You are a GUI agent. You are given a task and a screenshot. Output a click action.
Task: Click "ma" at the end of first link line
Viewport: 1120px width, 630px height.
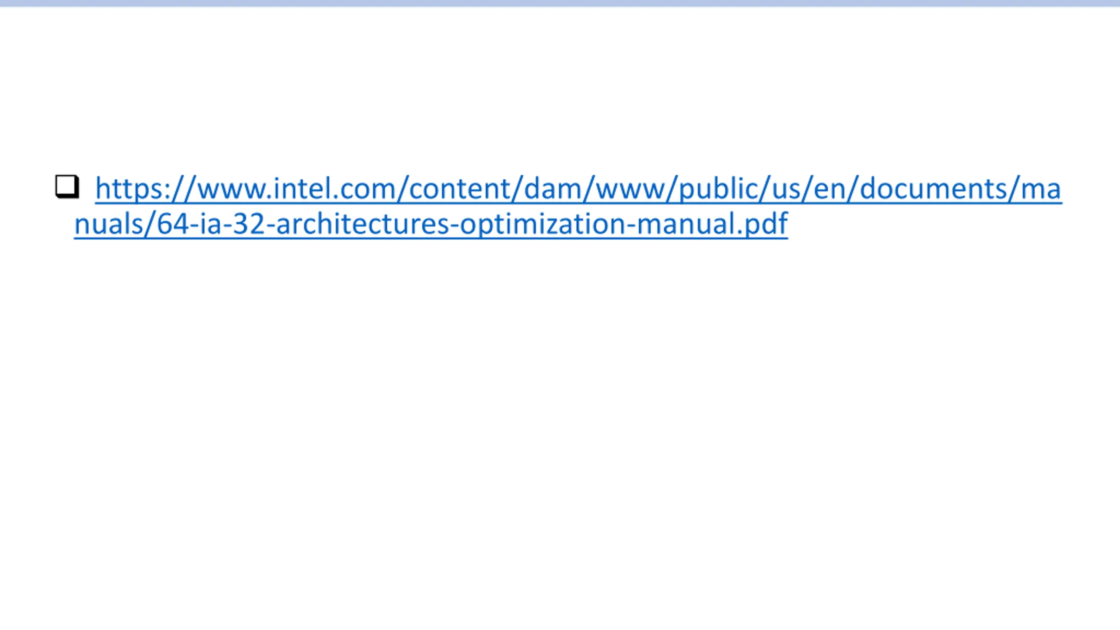tap(1040, 189)
